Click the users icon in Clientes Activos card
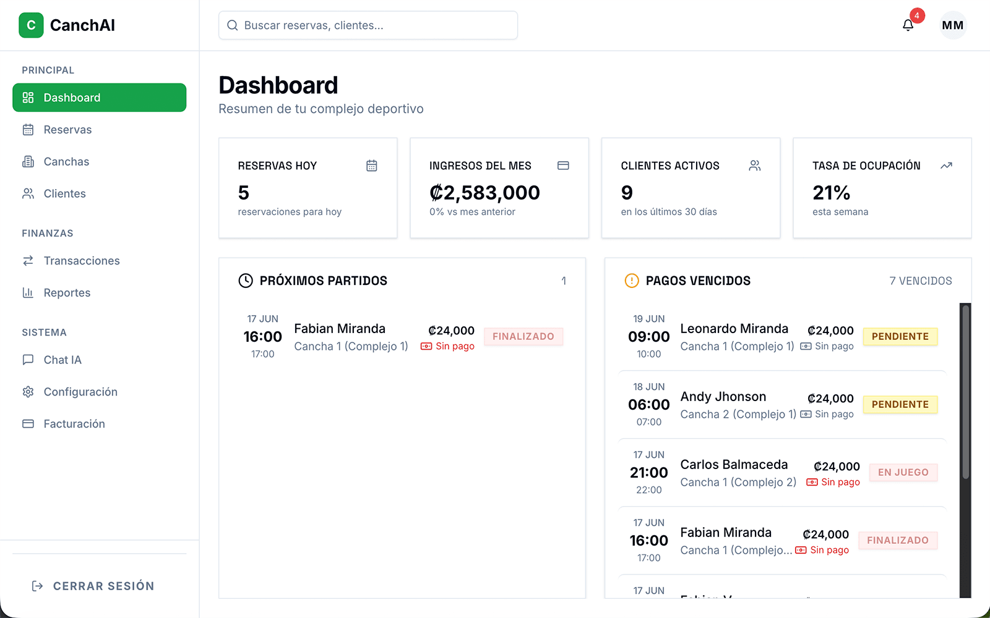This screenshot has width=990, height=618. (755, 166)
